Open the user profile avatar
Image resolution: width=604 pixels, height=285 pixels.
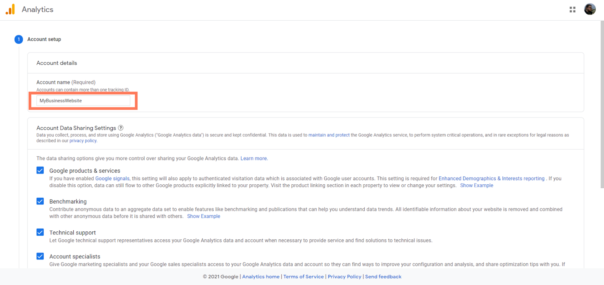pos(590,9)
